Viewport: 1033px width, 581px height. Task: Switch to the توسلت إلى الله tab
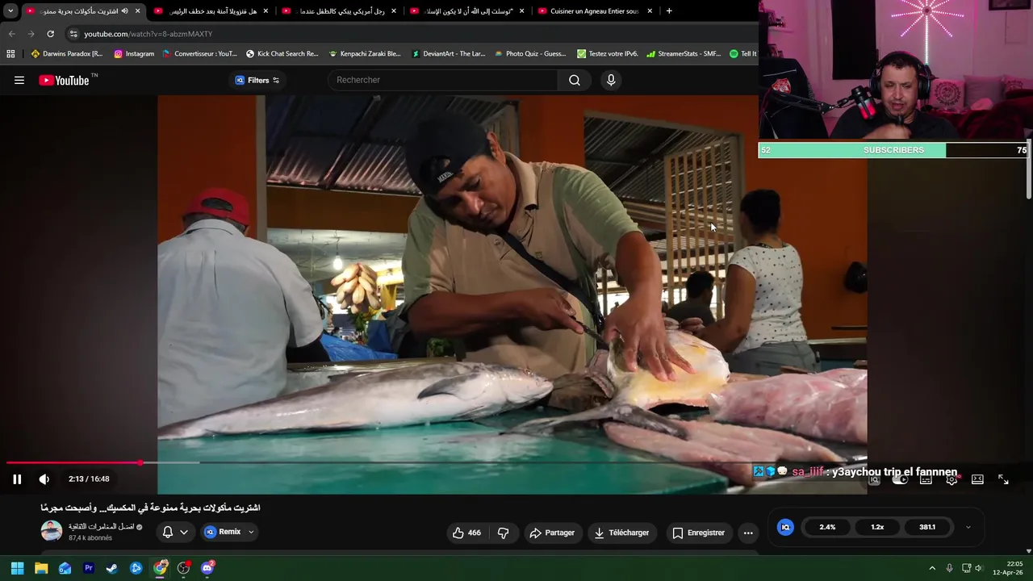tap(466, 11)
